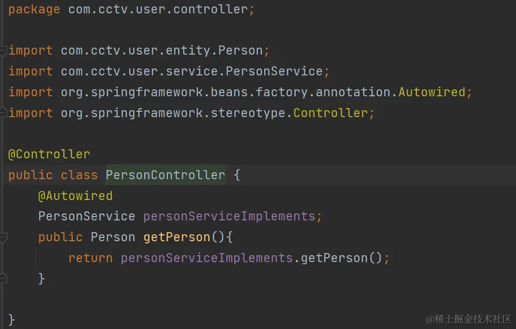Click Controller in the stereotype import line
This screenshot has height=329, width=516.
click(x=331, y=113)
